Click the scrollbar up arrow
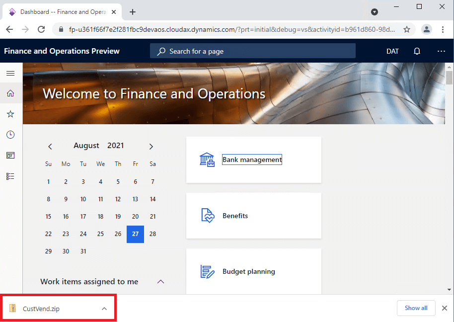Viewport: 454px width, 322px height. pyautogui.click(x=449, y=67)
